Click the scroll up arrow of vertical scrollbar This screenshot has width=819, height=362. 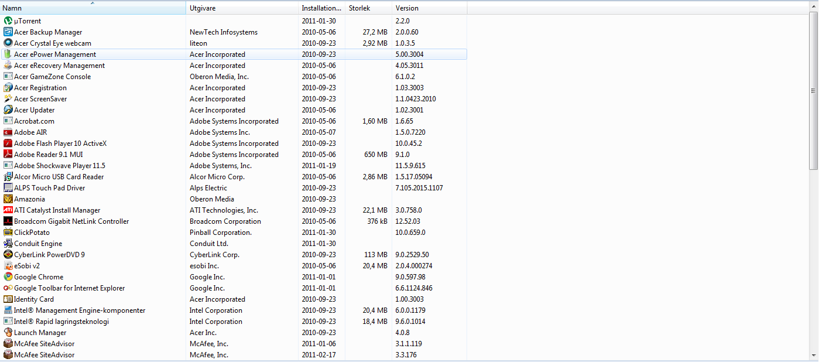pyautogui.click(x=814, y=6)
